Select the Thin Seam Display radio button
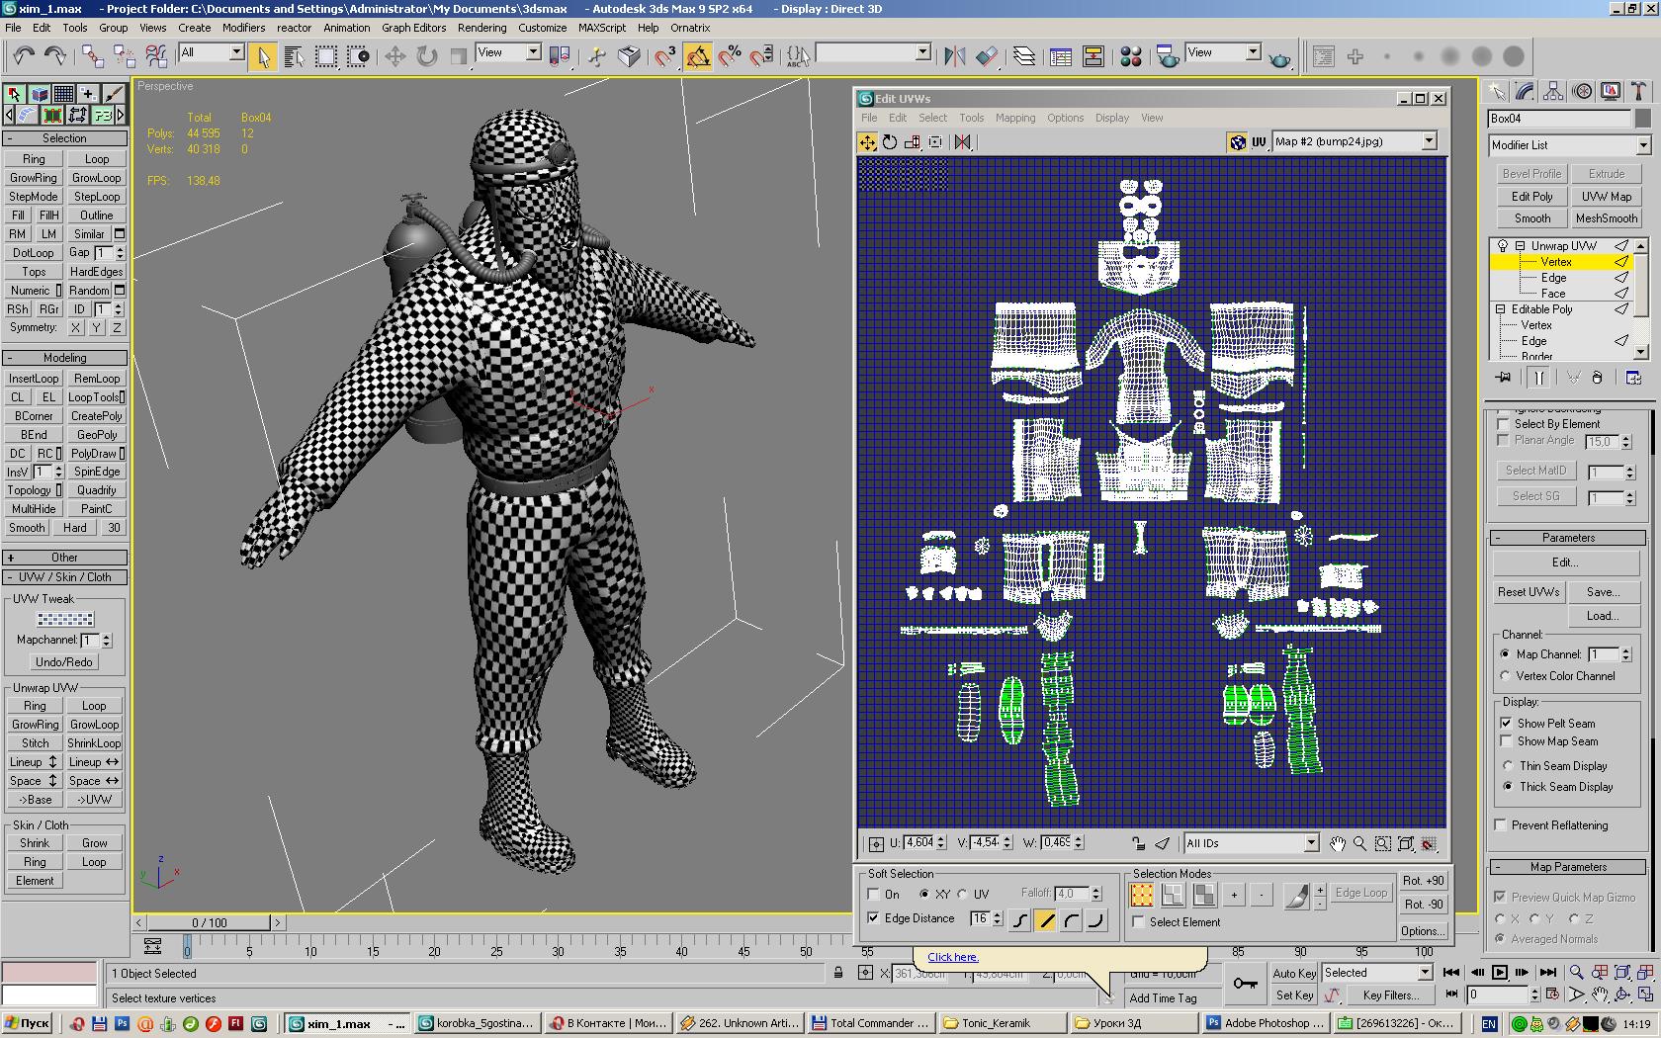The height and width of the screenshot is (1038, 1661). click(x=1508, y=766)
